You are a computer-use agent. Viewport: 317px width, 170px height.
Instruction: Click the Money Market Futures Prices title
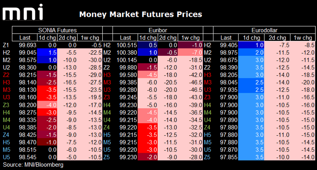click(x=141, y=15)
